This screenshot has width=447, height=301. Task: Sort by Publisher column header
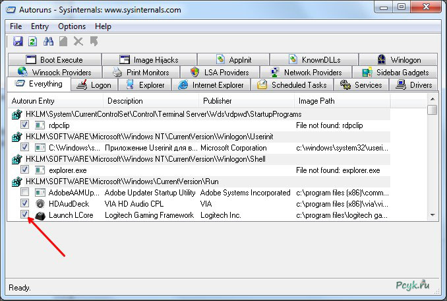[x=247, y=101]
